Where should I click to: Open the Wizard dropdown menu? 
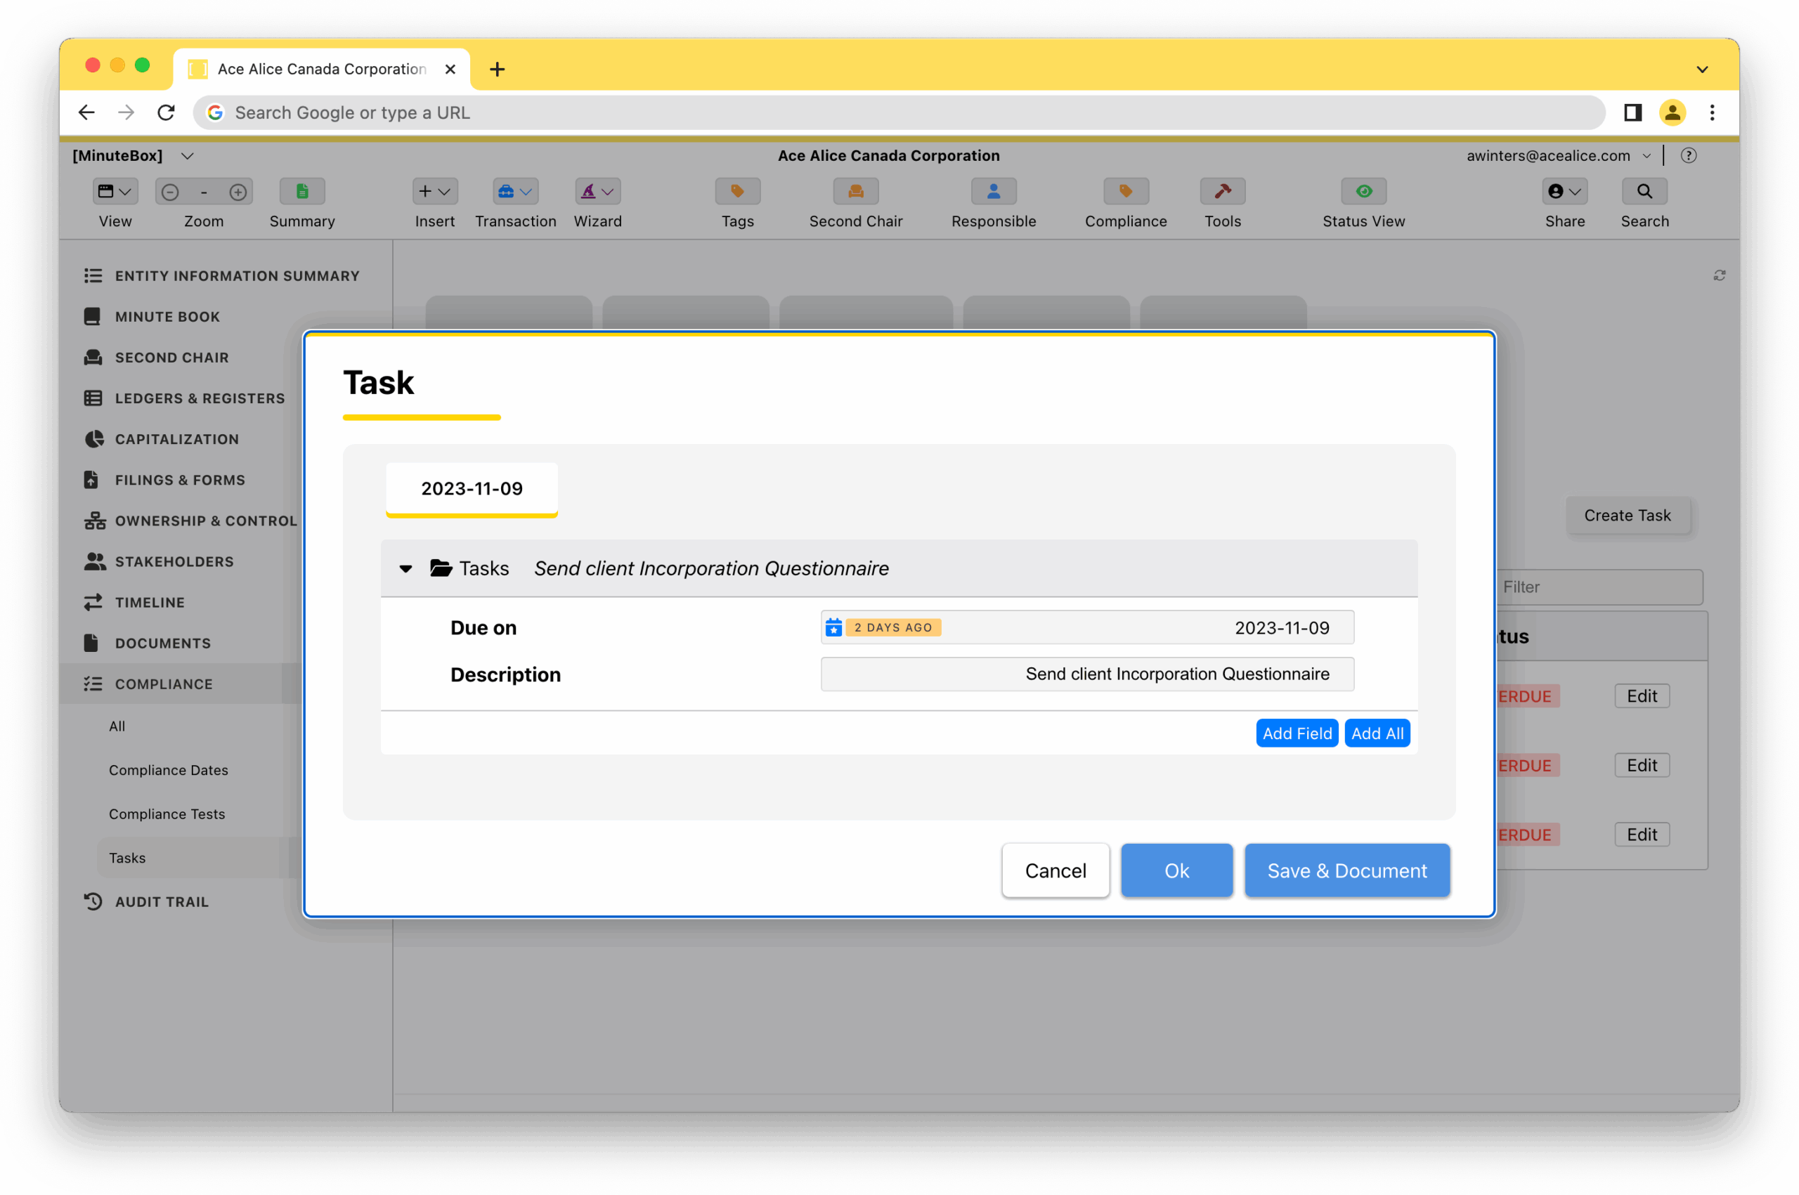(597, 191)
